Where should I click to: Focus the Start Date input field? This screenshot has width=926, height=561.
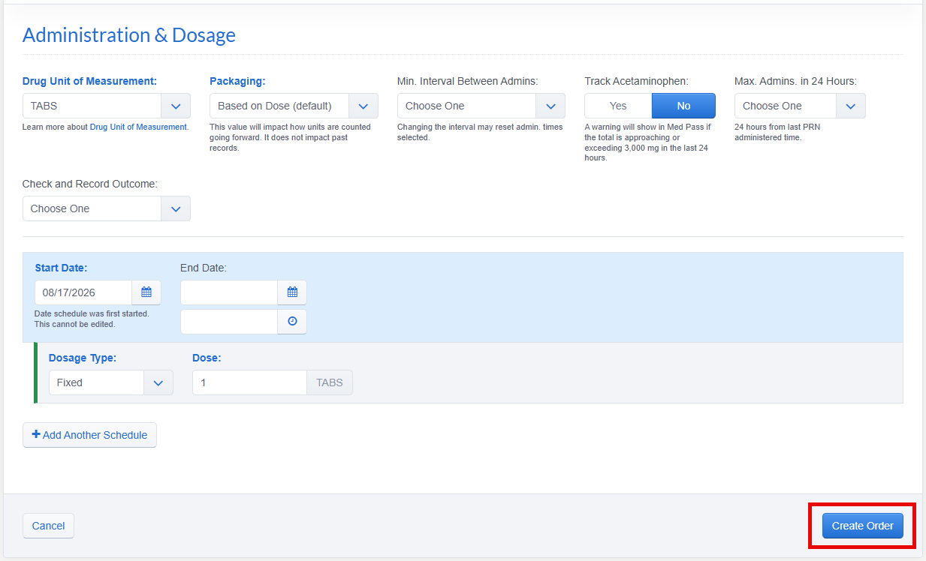tap(83, 292)
